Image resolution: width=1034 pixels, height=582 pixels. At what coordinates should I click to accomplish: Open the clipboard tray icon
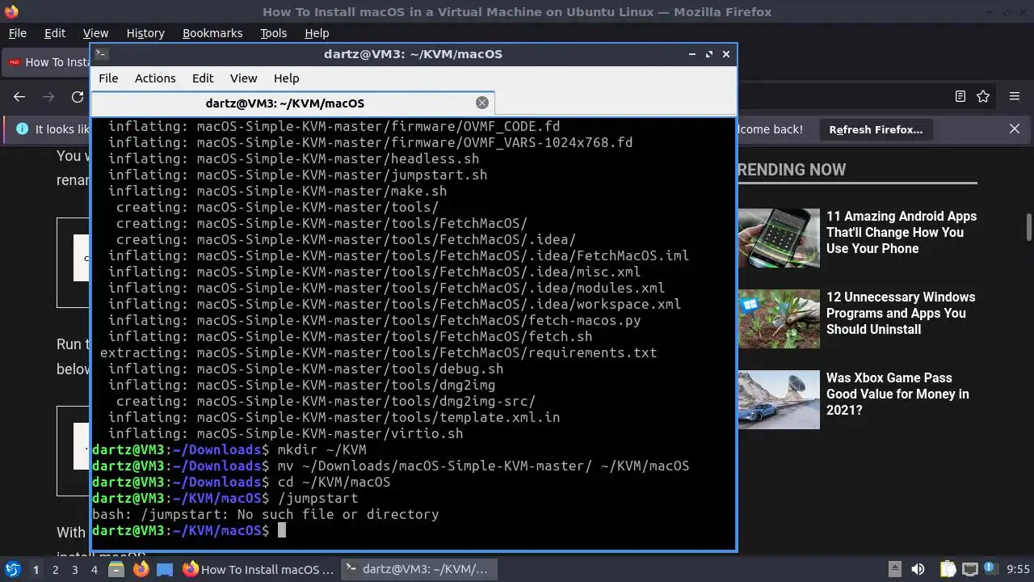tap(948, 570)
